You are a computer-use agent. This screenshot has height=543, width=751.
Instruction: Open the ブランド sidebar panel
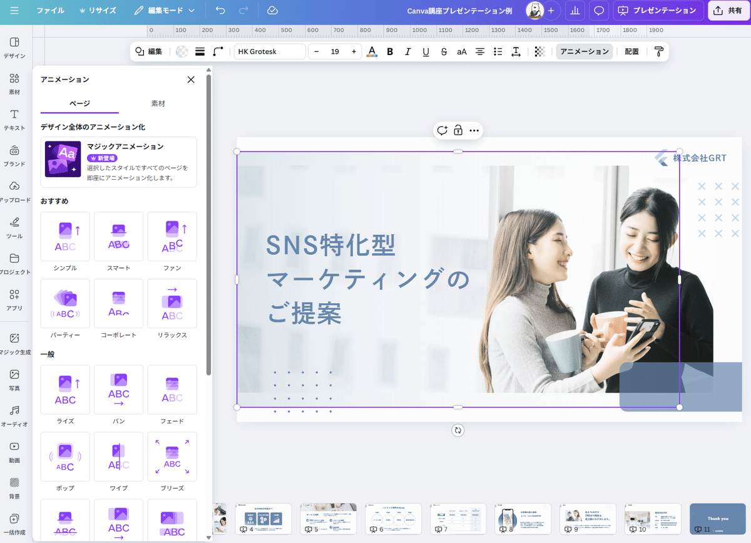coord(14,155)
